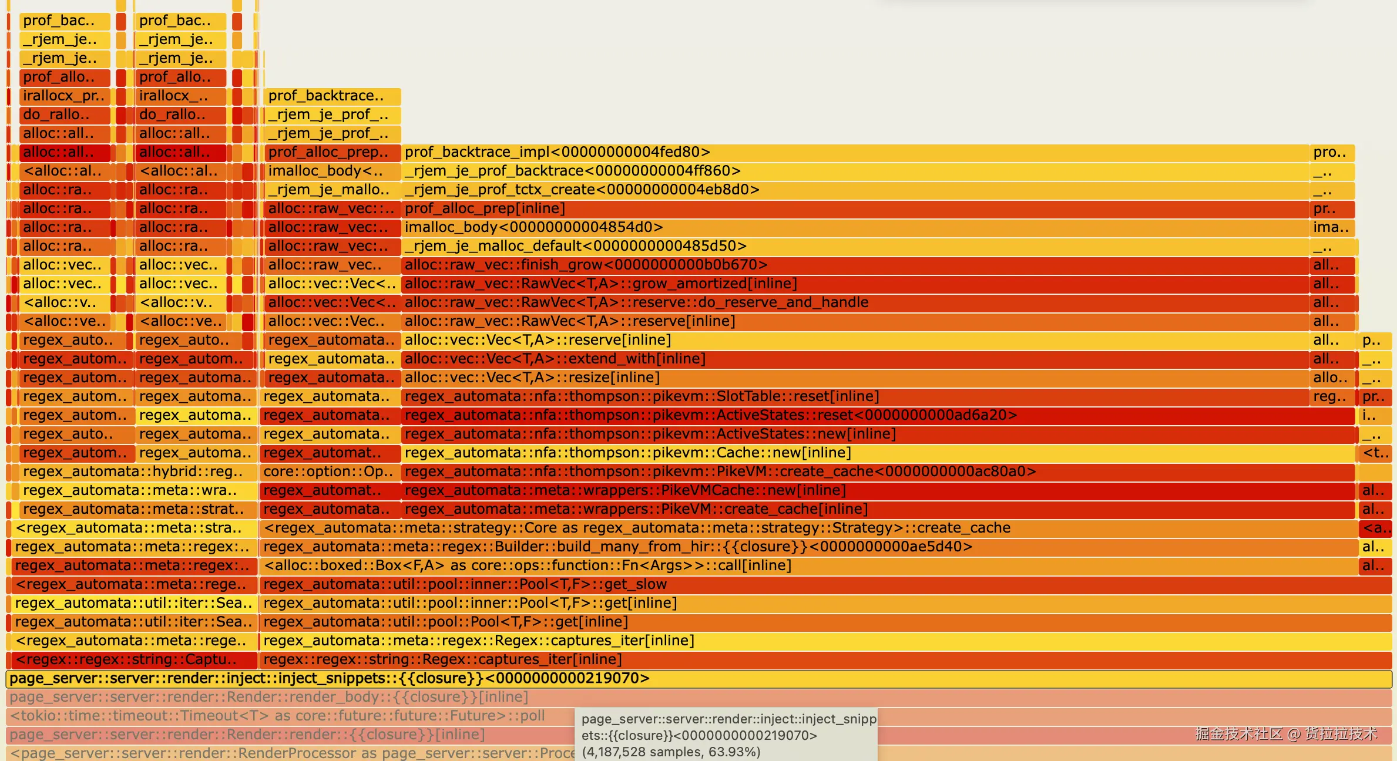Select core::option::Op.. frame
The image size is (1397, 761).
[x=329, y=472]
